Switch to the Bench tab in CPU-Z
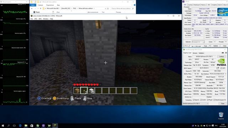This screenshot has height=128, width=228. click(220, 5)
